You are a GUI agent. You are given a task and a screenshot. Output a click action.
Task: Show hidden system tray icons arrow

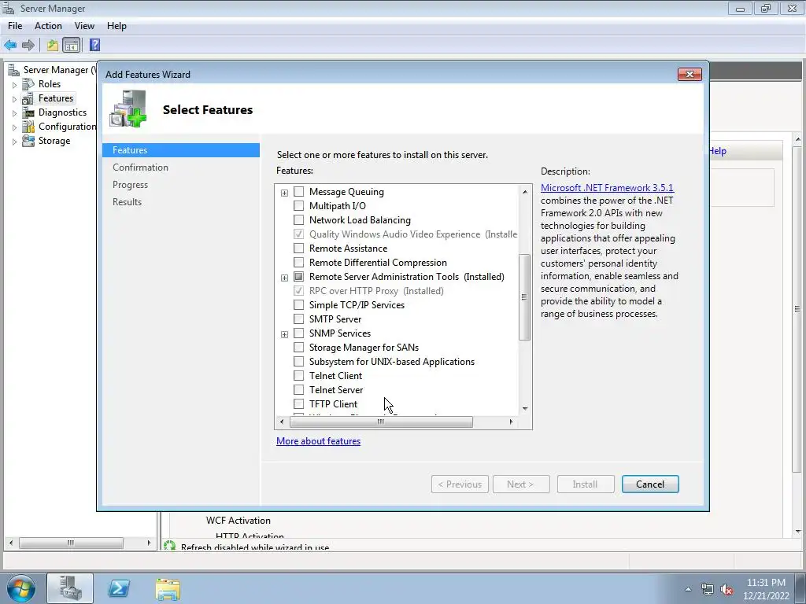point(688,590)
